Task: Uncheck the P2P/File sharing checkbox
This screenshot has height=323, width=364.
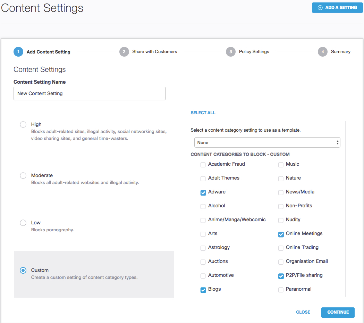Action: (281, 276)
